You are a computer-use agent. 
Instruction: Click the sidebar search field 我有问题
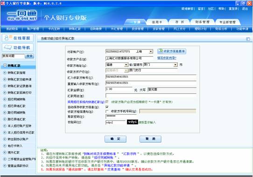pos(13,56)
